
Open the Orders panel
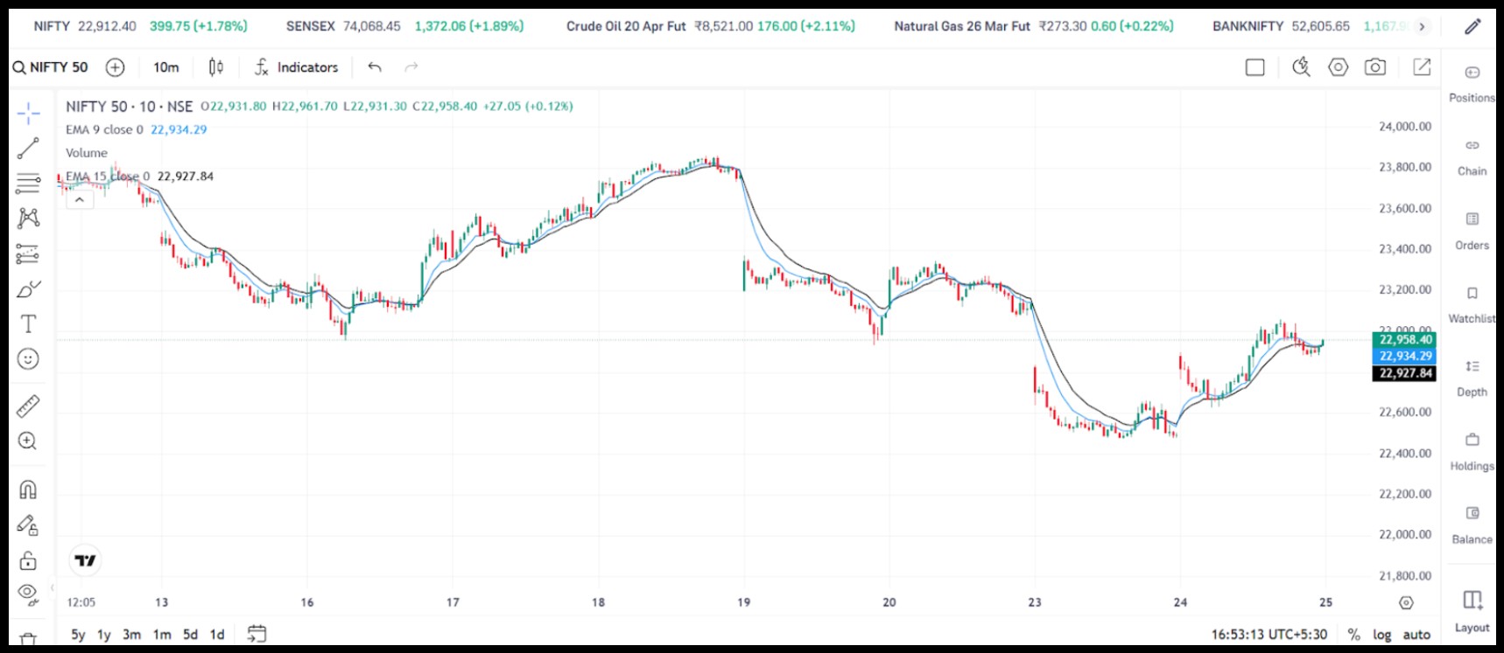click(x=1472, y=232)
